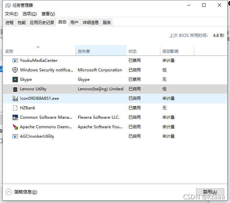Click the HZBank blank file icon
Image resolution: width=230 pixels, height=203 pixels.
pyautogui.click(x=15, y=108)
